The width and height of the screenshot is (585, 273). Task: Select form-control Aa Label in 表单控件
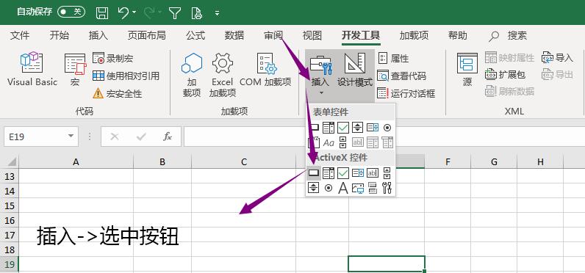(x=329, y=142)
